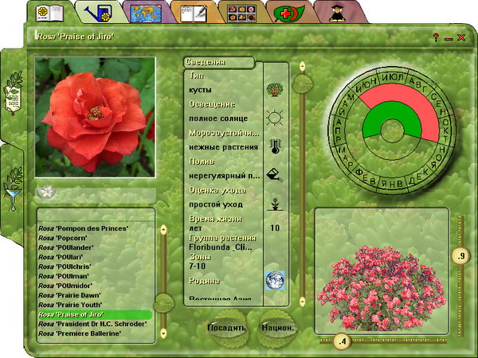Select Rosa 'POUlander' entry
478x358 pixels.
click(x=66, y=247)
